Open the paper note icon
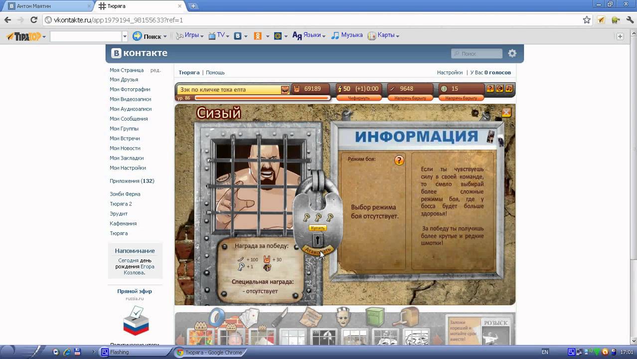The width and height of the screenshot is (637, 359). pyautogui.click(x=312, y=317)
